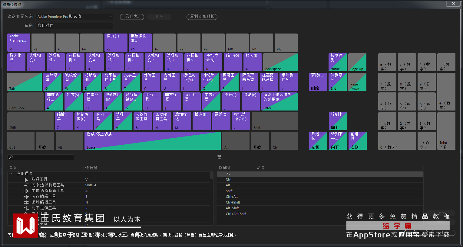The image size is (463, 247).
Task: Click the Caps Lock key
Action: [25, 101]
